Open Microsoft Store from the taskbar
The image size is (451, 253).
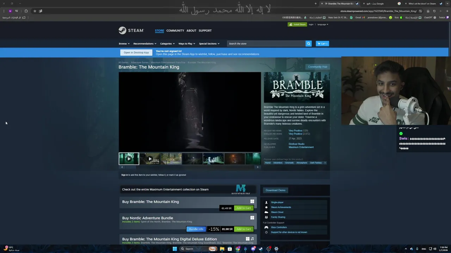pyautogui.click(x=230, y=249)
